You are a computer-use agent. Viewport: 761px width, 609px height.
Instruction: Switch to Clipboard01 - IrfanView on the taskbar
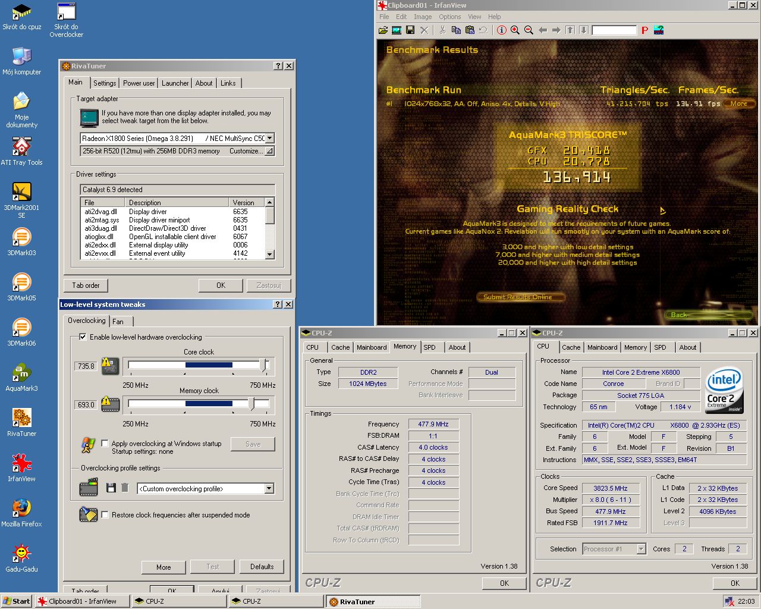(x=83, y=601)
